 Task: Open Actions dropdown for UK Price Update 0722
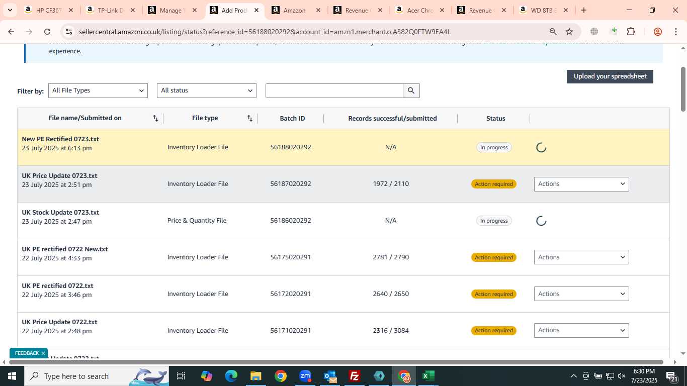(581, 330)
